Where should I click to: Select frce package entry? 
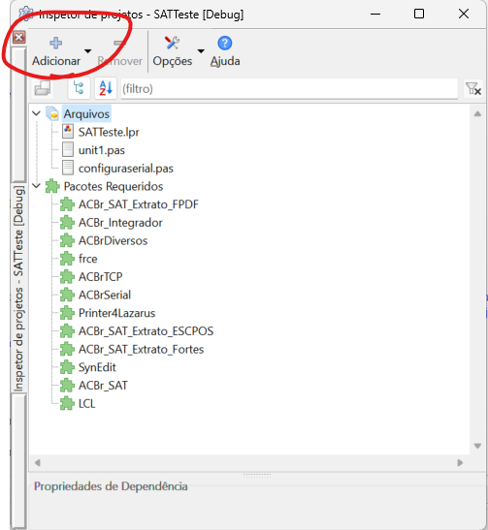click(x=88, y=259)
